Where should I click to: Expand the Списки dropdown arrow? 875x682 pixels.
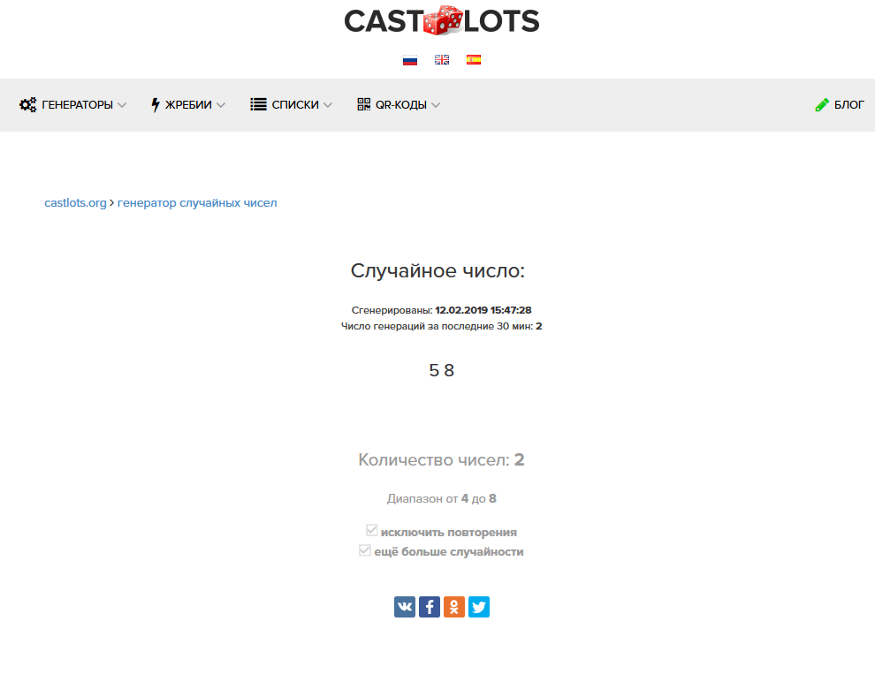[328, 105]
